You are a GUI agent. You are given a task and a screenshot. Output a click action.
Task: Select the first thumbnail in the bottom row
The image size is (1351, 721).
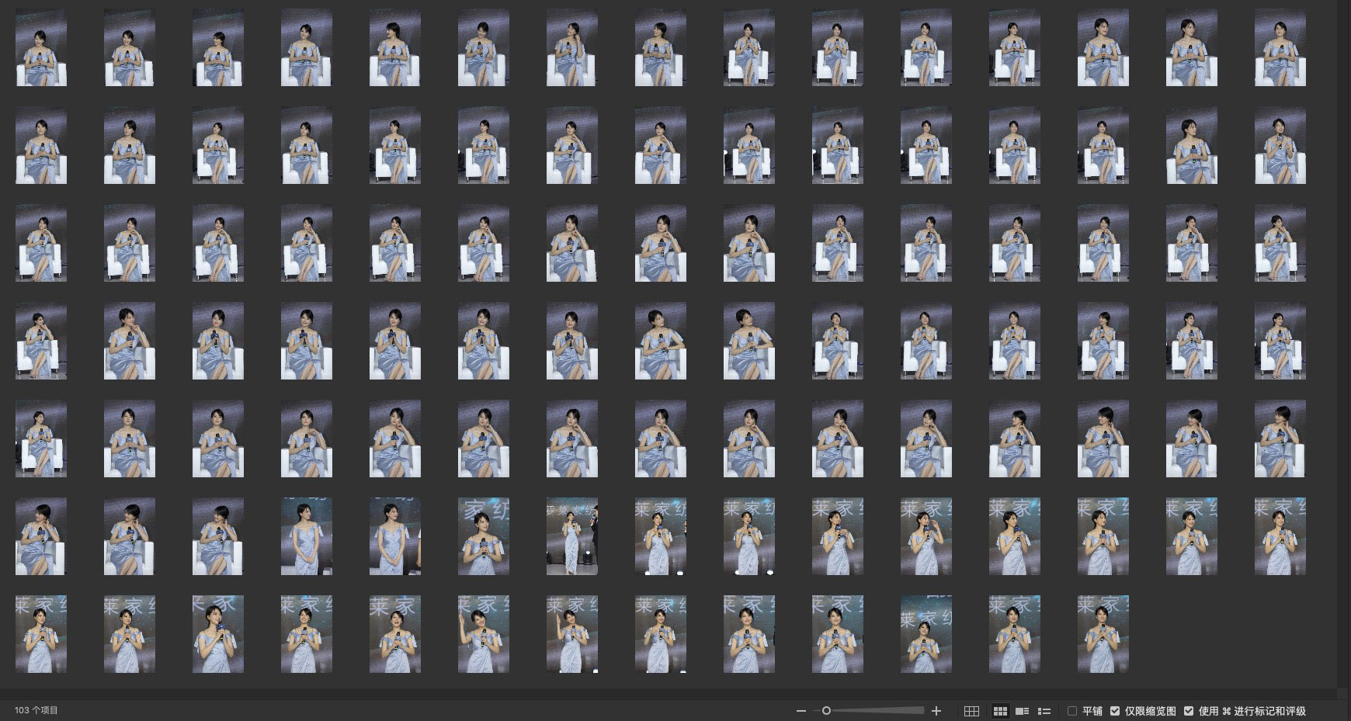pos(41,634)
